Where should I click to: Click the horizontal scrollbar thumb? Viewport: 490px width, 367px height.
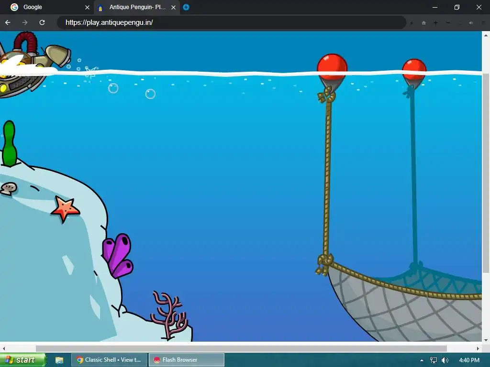(x=241, y=348)
